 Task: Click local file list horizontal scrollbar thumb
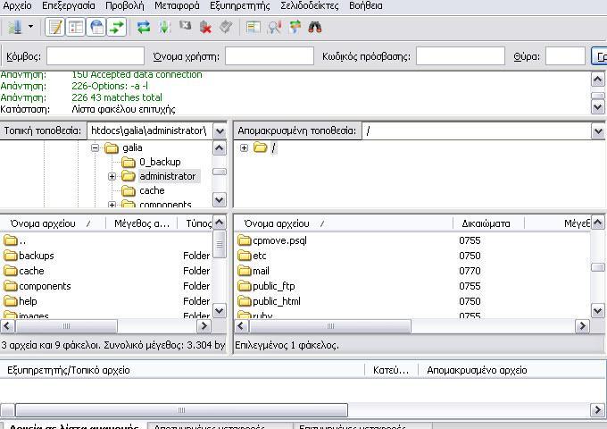[66, 326]
